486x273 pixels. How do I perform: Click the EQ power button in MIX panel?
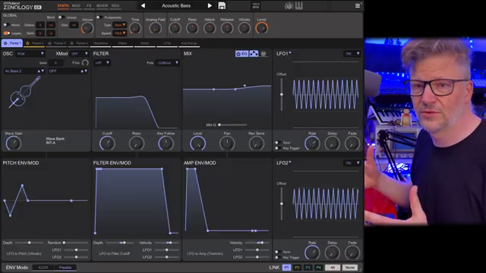[x=241, y=54]
